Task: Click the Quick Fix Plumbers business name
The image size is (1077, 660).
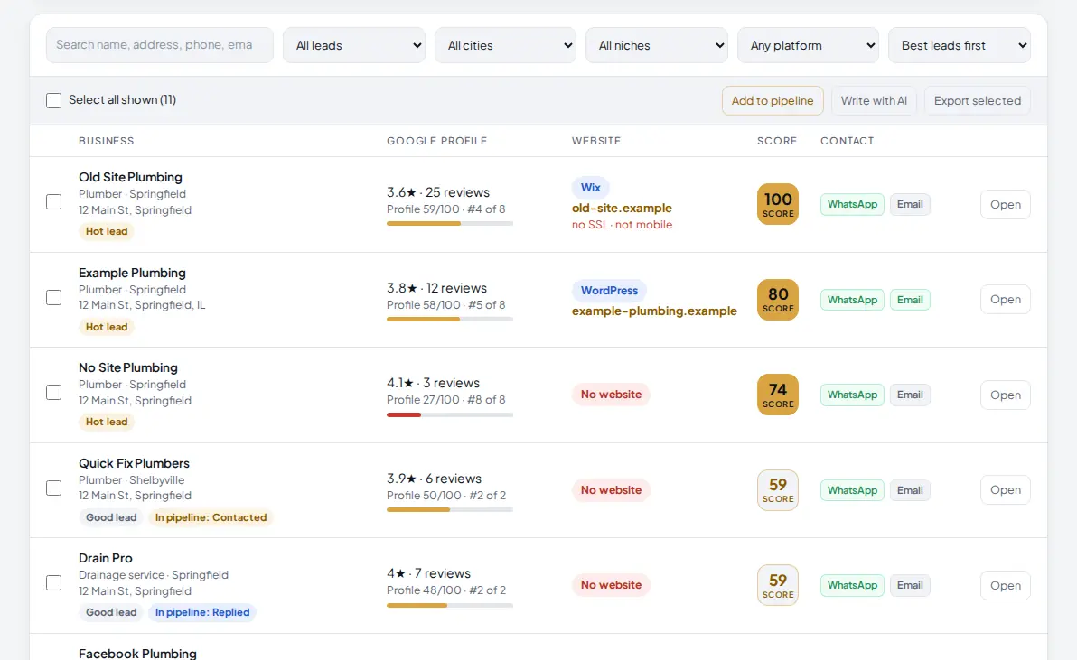Action: [x=134, y=463]
